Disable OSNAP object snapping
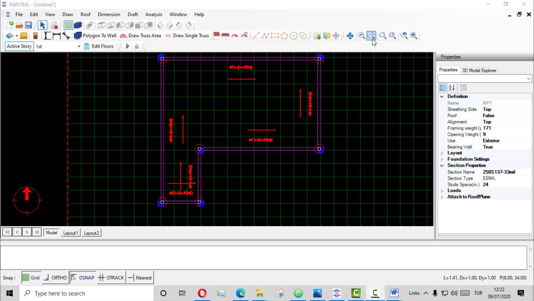 coord(83,278)
